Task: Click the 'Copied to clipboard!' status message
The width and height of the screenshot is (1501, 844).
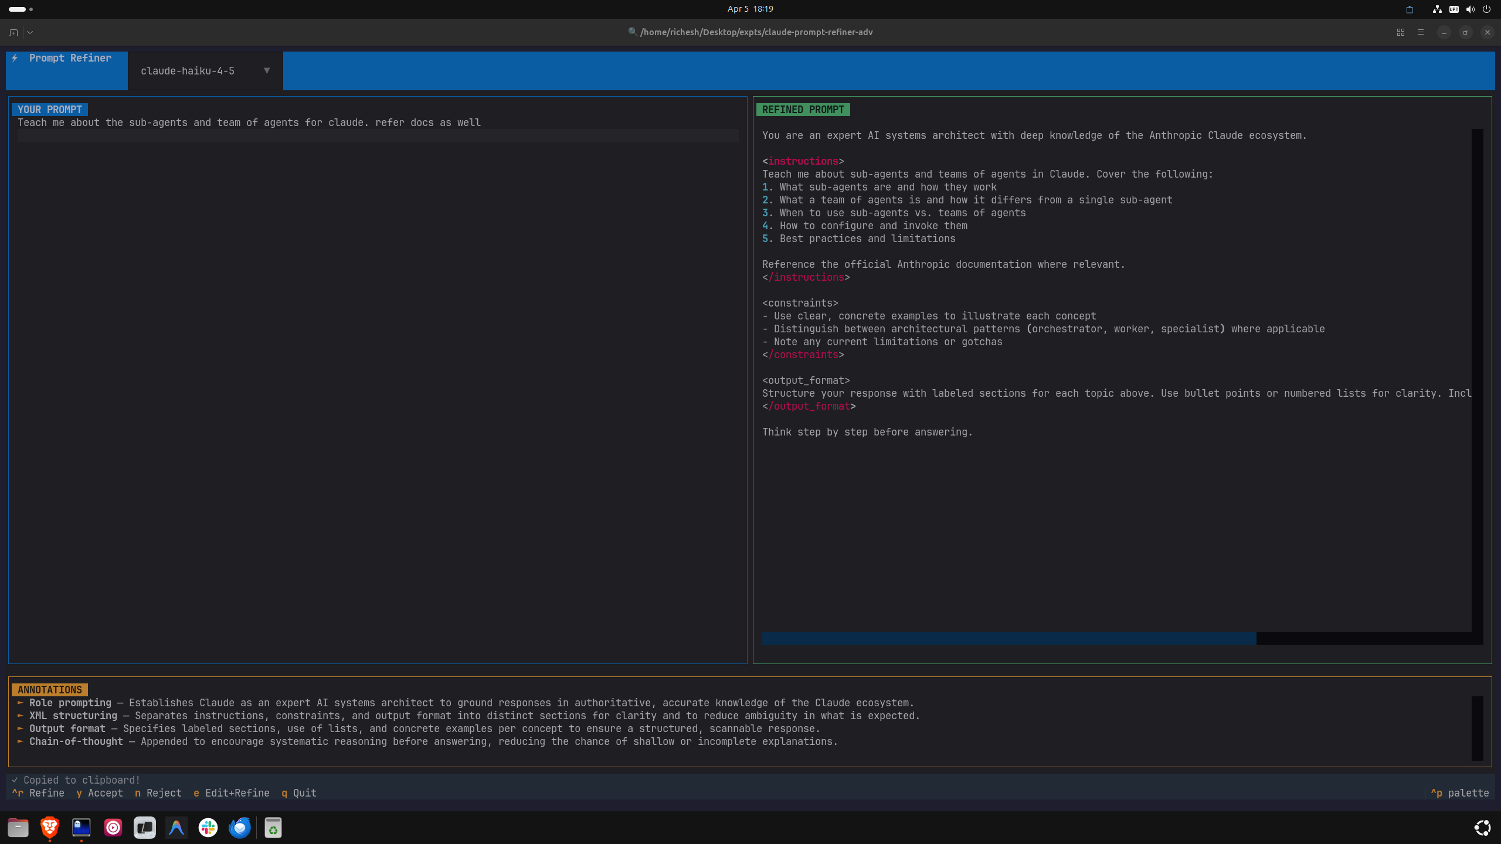Action: [76, 780]
